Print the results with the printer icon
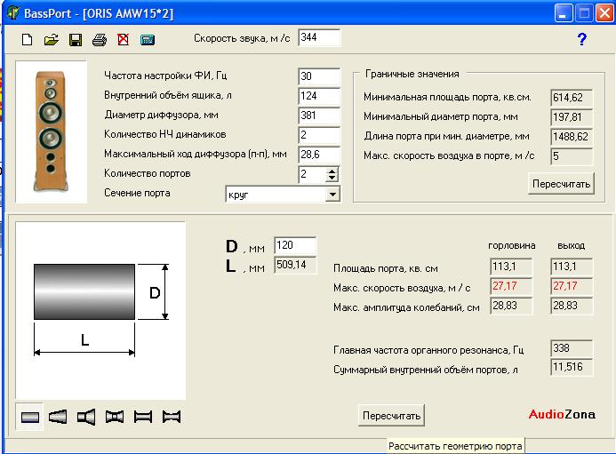 100,40
